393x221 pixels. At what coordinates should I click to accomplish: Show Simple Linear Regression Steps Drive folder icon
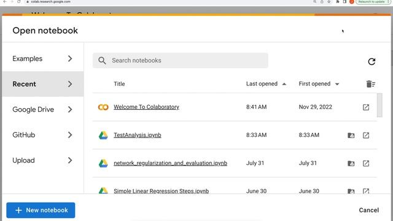[x=351, y=191]
